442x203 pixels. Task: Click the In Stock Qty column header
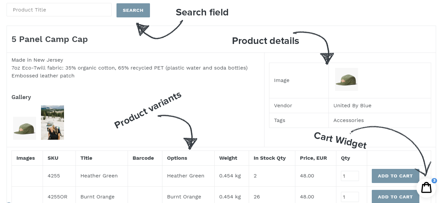[269, 158]
